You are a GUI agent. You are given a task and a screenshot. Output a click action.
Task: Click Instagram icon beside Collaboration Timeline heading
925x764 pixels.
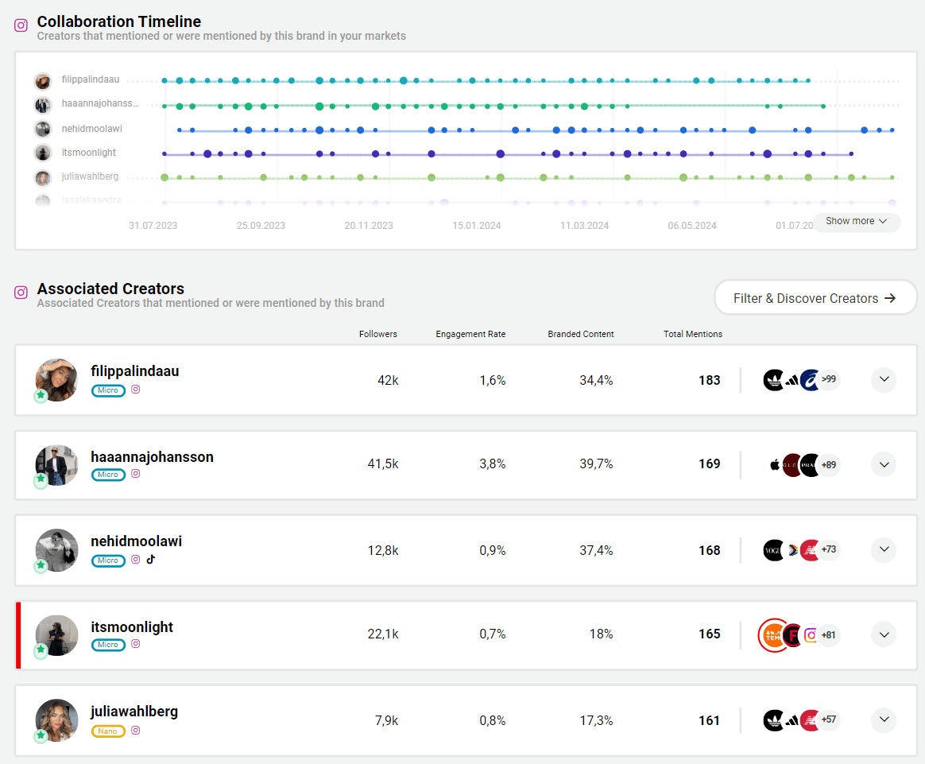21,25
